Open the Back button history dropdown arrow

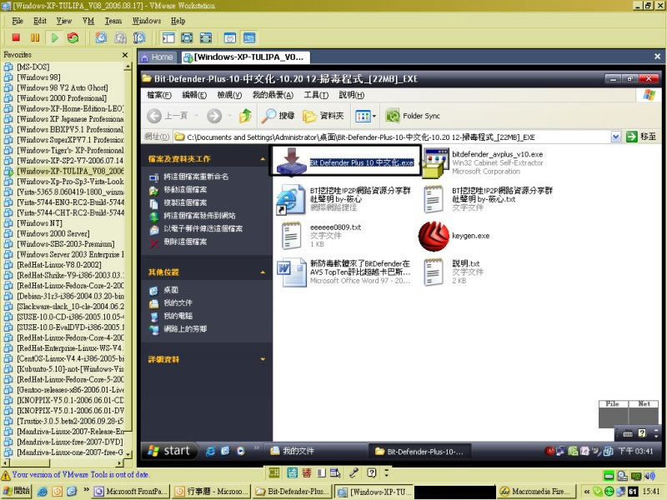click(197, 116)
